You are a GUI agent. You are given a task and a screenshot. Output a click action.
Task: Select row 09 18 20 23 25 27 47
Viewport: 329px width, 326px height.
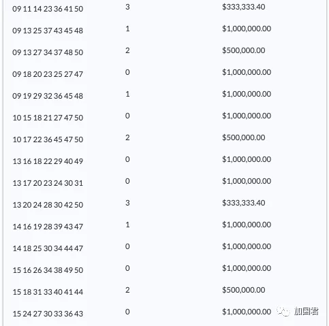click(48, 74)
